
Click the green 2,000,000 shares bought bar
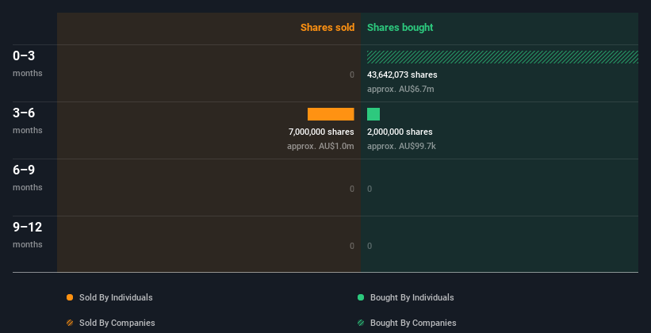tap(373, 114)
